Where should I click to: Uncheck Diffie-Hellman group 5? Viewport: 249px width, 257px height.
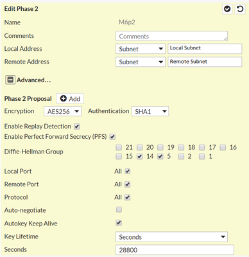click(x=160, y=157)
